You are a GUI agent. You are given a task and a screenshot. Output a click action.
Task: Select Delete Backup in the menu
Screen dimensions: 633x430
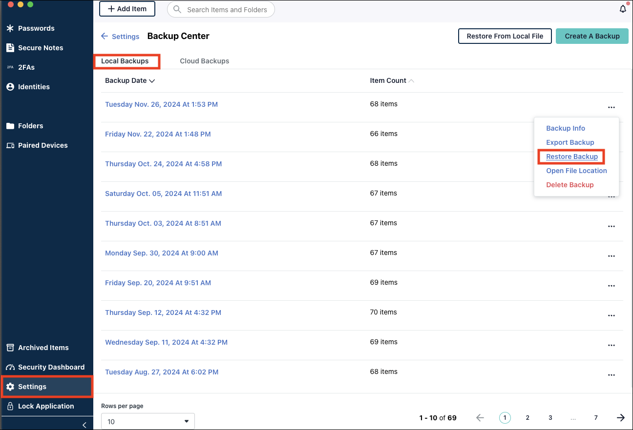click(x=570, y=185)
